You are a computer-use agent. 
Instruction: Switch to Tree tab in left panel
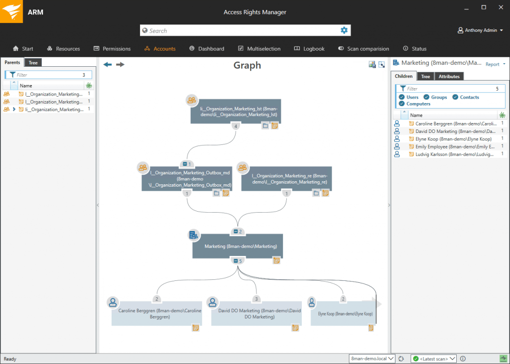tap(33, 62)
